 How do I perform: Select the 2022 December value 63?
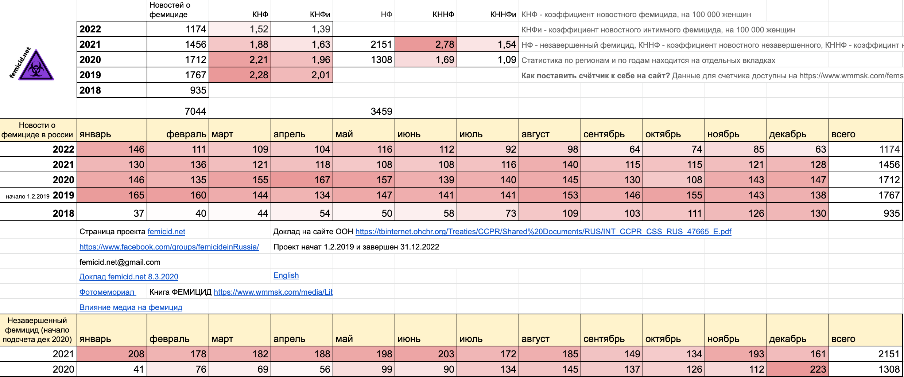click(798, 149)
